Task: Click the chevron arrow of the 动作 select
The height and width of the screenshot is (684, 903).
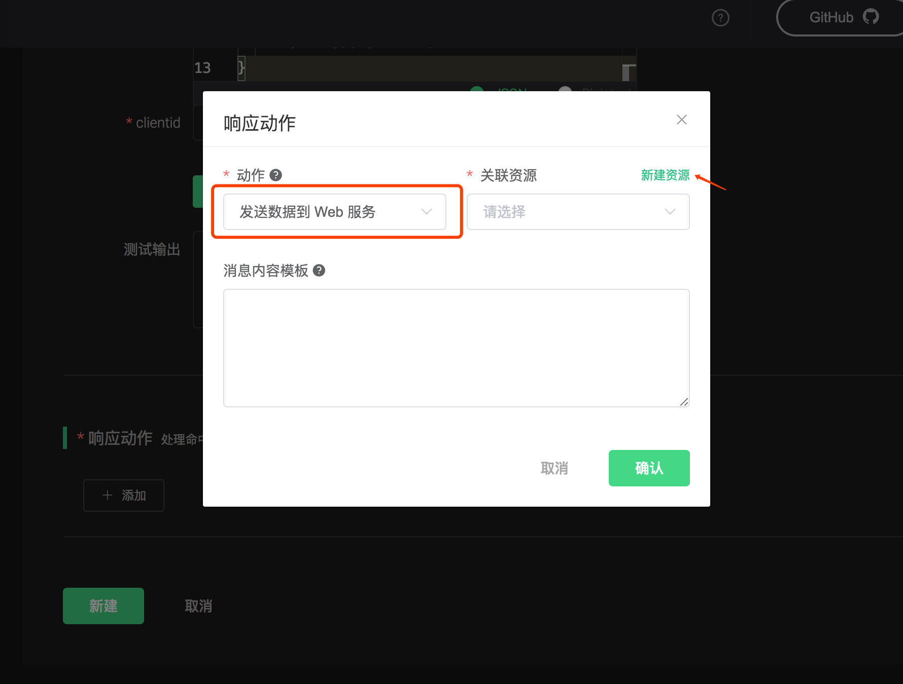Action: (x=427, y=212)
